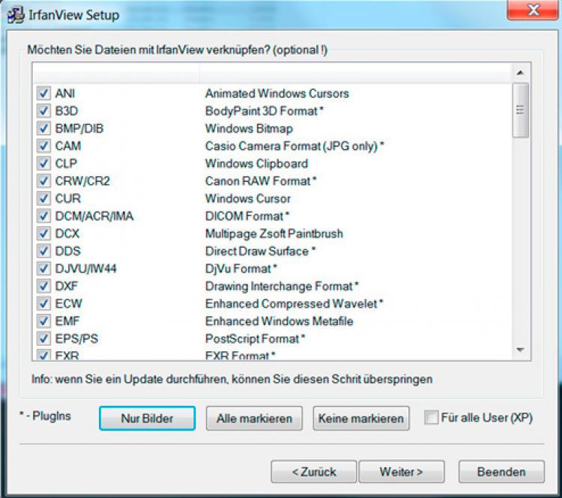
Task: Click the 'Alle markieren' button
Action: pyautogui.click(x=254, y=419)
